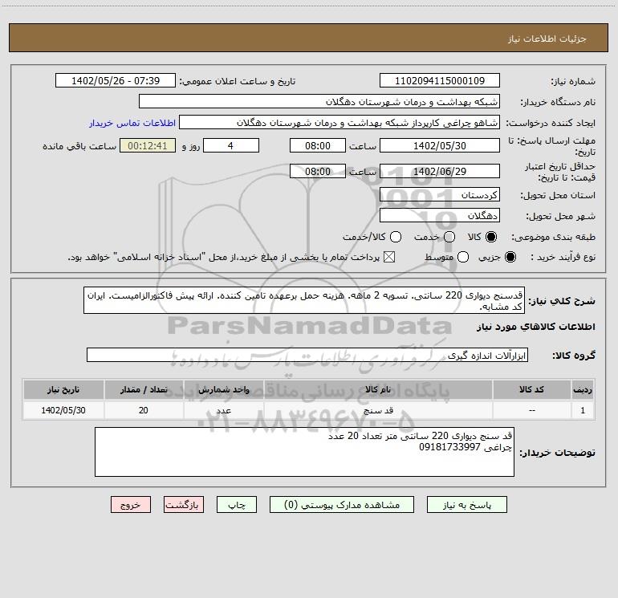Image resolution: width=618 pixels, height=598 pixels.
Task: Click column header تعداد / مقدار
Action: click(144, 389)
